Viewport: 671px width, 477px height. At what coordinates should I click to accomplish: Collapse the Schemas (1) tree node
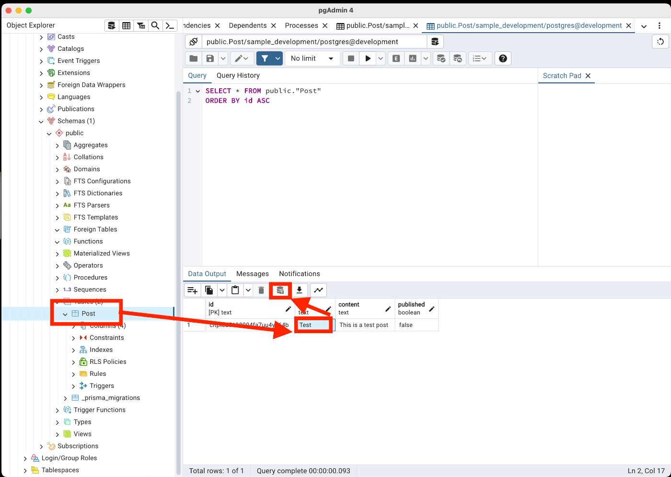tap(41, 121)
